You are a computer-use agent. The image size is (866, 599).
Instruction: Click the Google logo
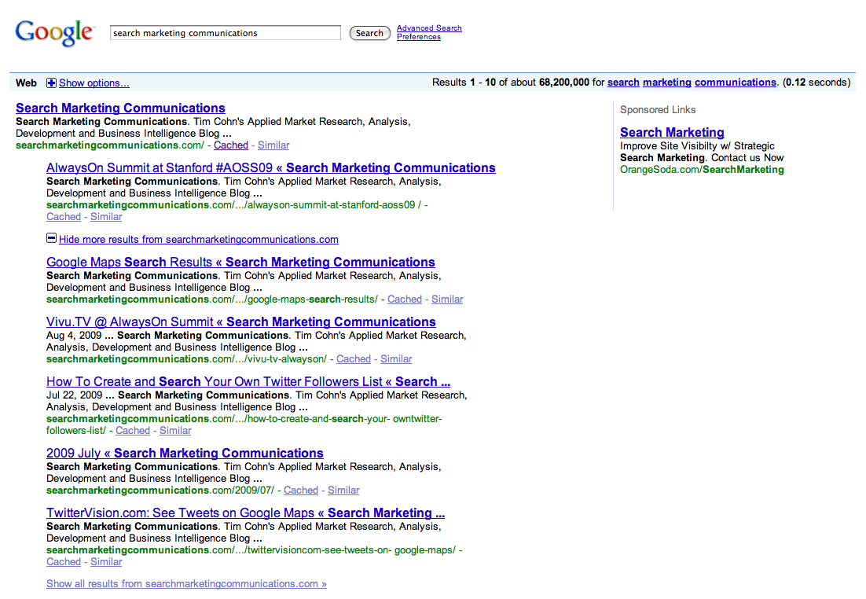54,32
